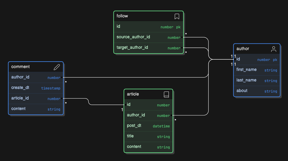Click the pencil icon on the comment table
The image size is (288, 161).
pyautogui.click(x=57, y=67)
